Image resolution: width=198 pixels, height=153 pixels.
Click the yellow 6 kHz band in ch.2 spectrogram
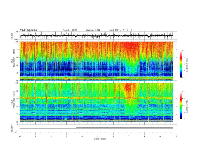click(96, 97)
